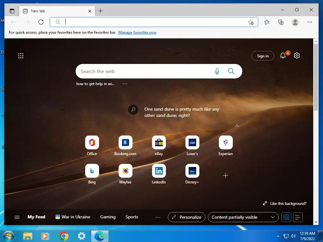The width and height of the screenshot is (323, 242).
Task: Open the Office quick link
Action: pos(92,146)
